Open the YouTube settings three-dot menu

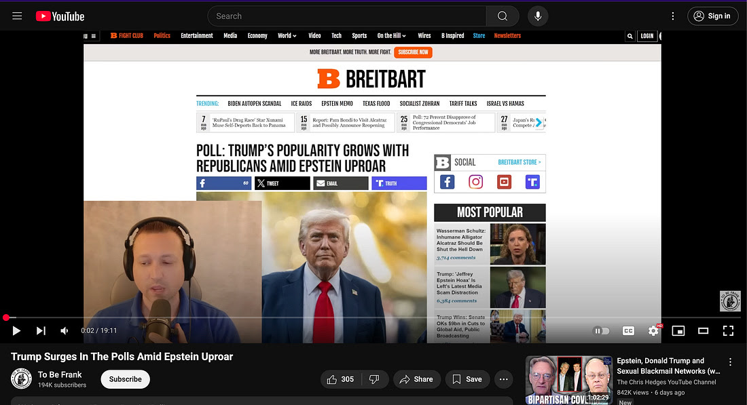(x=673, y=16)
